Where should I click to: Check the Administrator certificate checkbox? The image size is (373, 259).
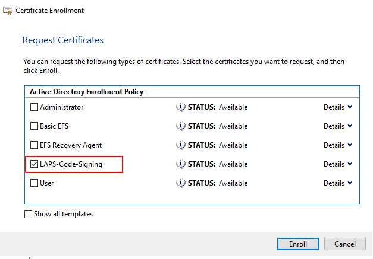35,107
